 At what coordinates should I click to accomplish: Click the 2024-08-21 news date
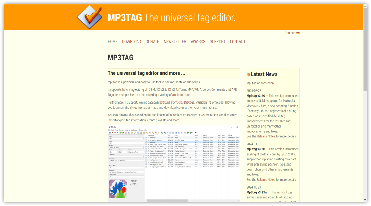[x=254, y=187]
